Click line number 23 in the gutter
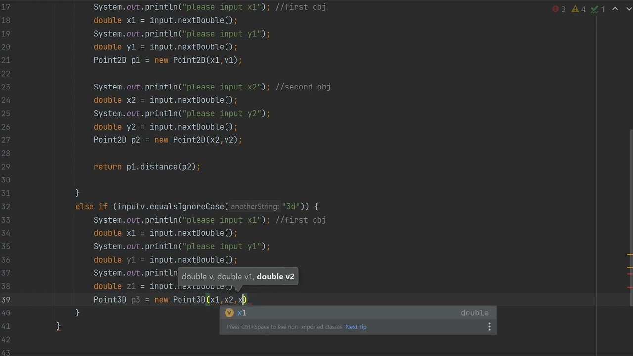Viewport: 633px width, 356px height. tap(6, 87)
